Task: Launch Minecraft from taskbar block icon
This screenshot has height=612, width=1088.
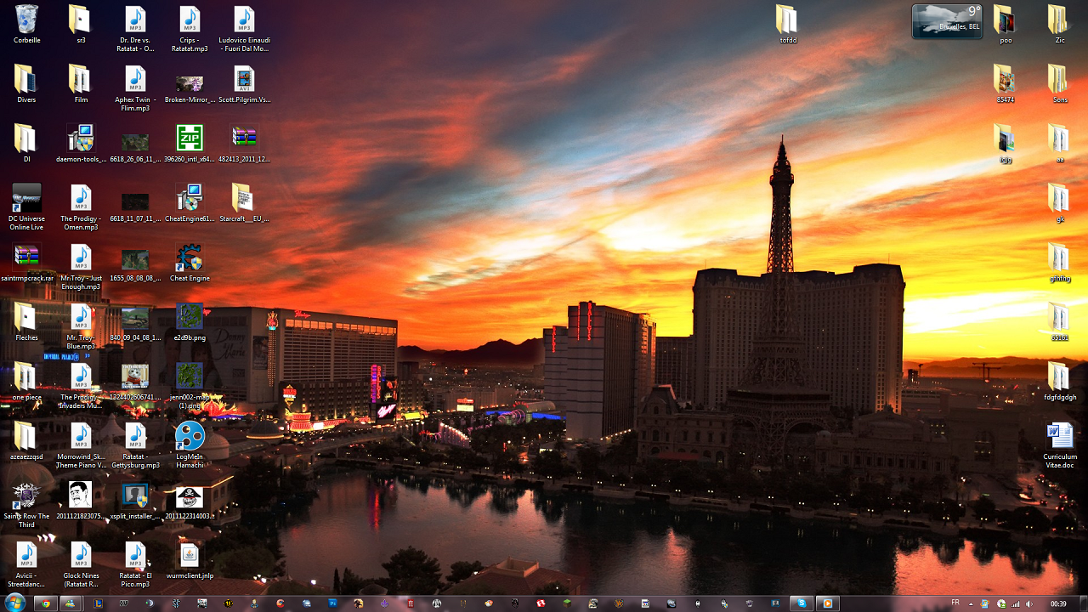Action: pyautogui.click(x=567, y=603)
